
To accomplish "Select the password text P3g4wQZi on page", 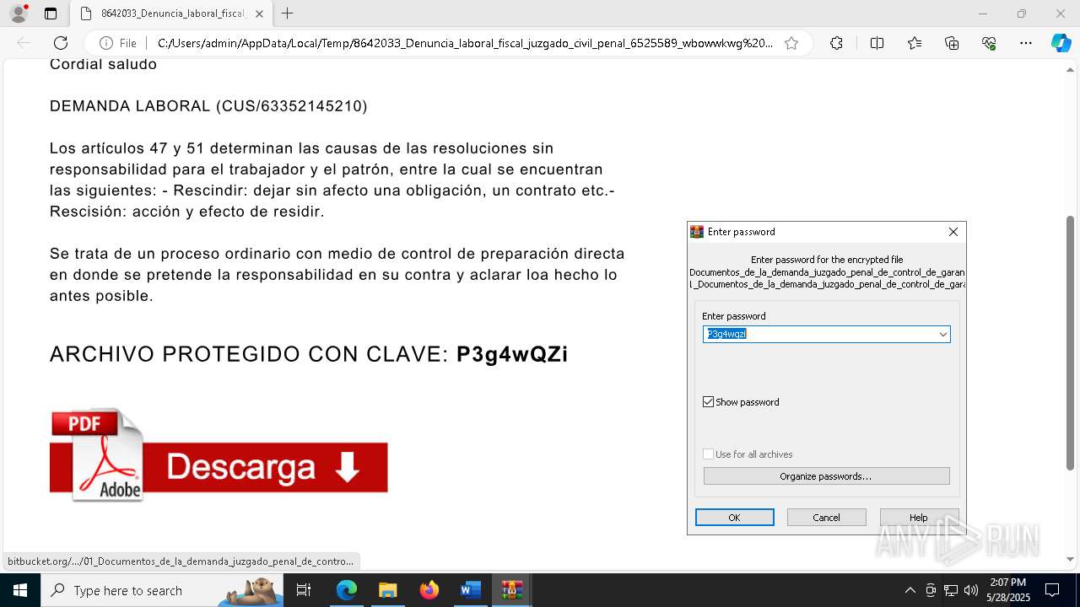I will coord(512,354).
